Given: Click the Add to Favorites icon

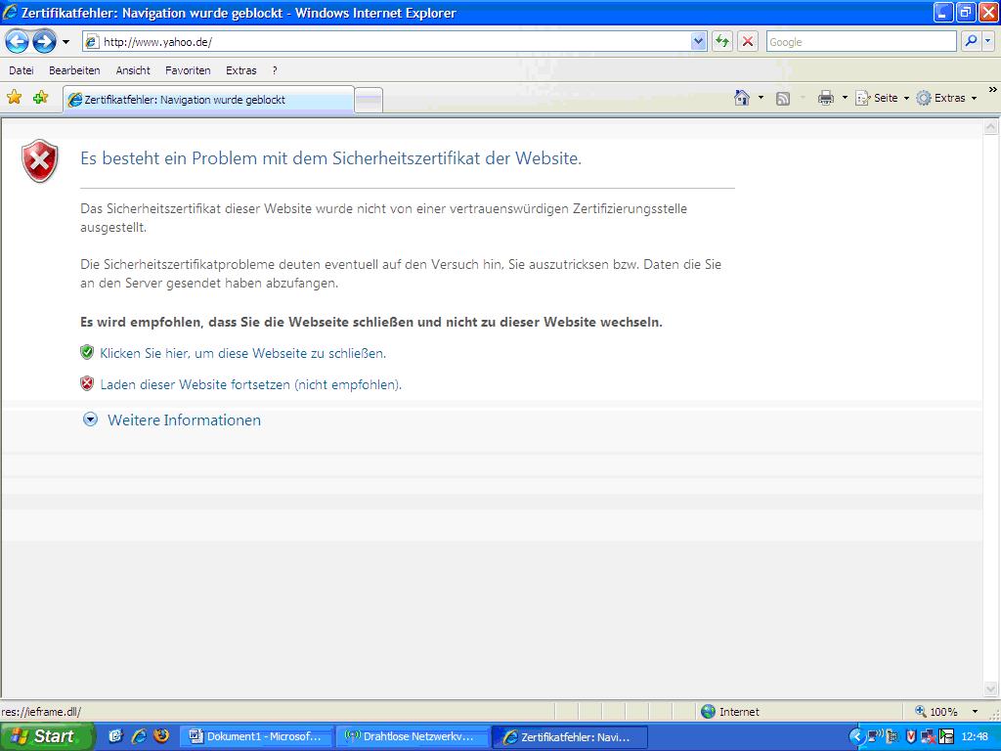Looking at the screenshot, I should point(40,98).
